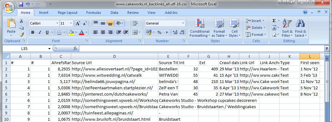
Task: Toggle bottom align in Alignment group
Action: pos(110,23)
